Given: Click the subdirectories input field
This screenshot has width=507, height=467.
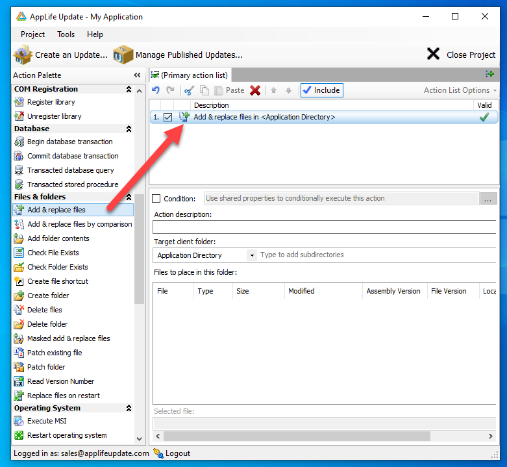Looking at the screenshot, I should pos(377,255).
